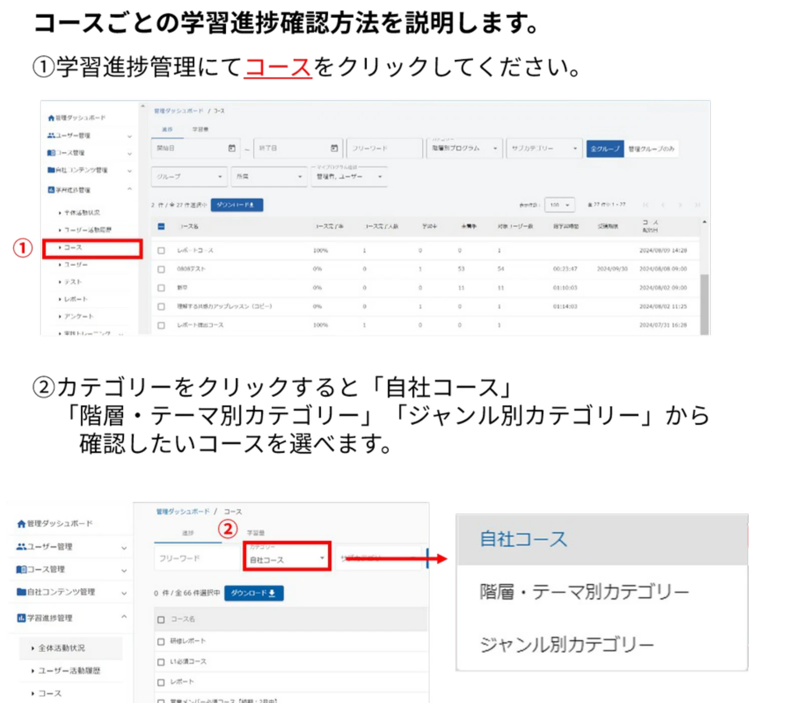Screen dimensions: 801x703
Task: Go to first page using the pagination icon
Action: 646,205
